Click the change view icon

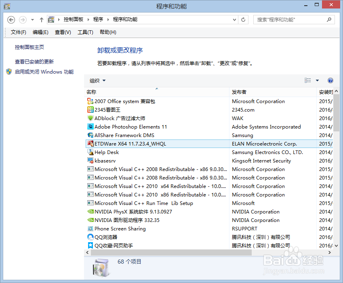point(307,80)
